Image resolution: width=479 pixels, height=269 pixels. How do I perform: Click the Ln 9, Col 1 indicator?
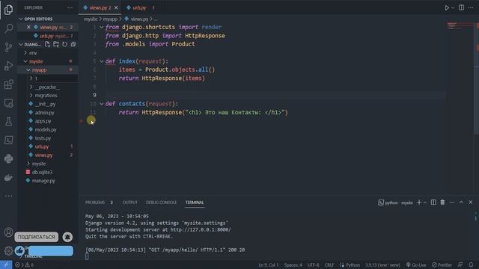tap(269, 265)
